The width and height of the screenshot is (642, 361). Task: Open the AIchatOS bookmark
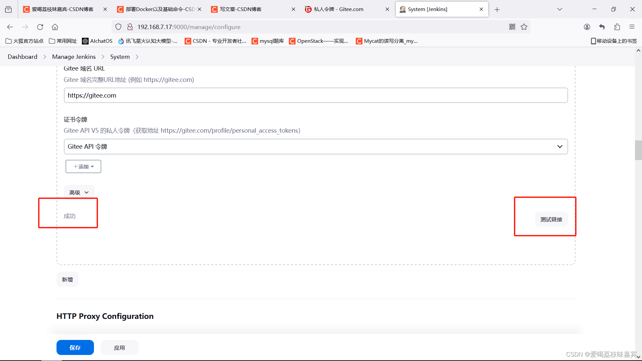97,41
